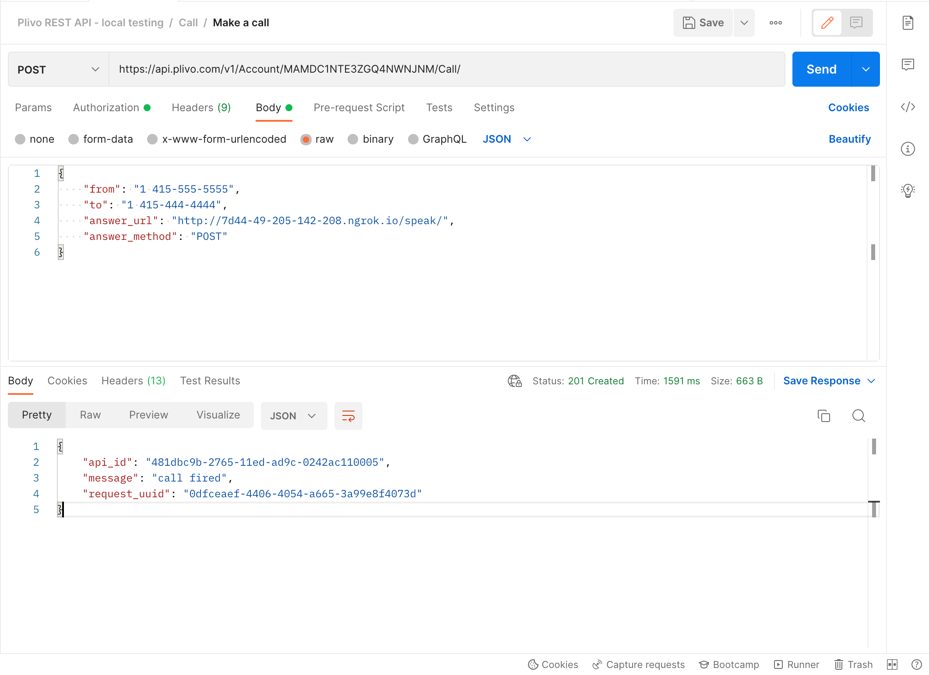Choose the binary body type
The width and height of the screenshot is (929, 675).
[x=353, y=139]
